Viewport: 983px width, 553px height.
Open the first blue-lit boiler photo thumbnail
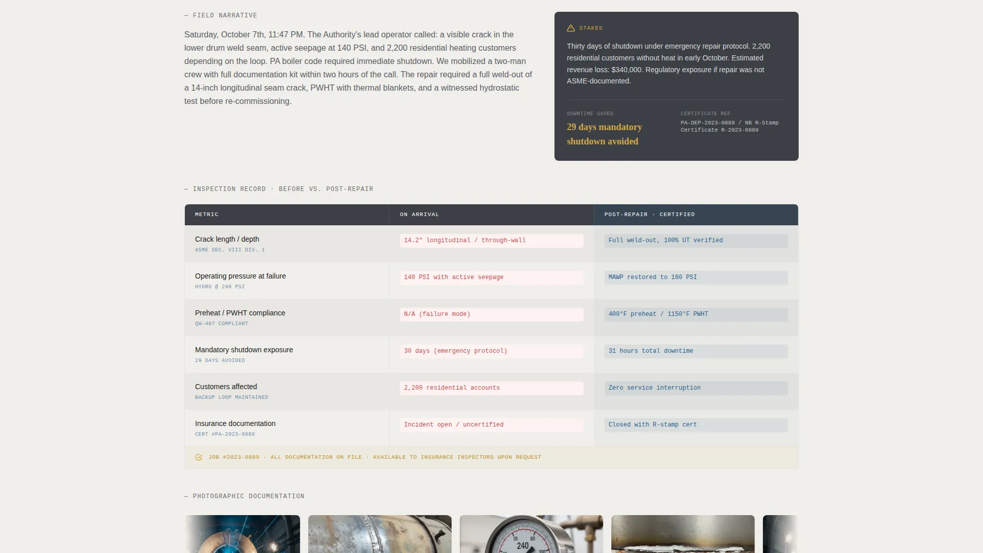(x=242, y=534)
